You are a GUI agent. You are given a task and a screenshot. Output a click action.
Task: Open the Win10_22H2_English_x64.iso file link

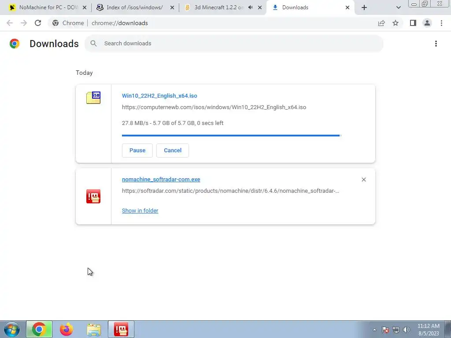click(159, 96)
